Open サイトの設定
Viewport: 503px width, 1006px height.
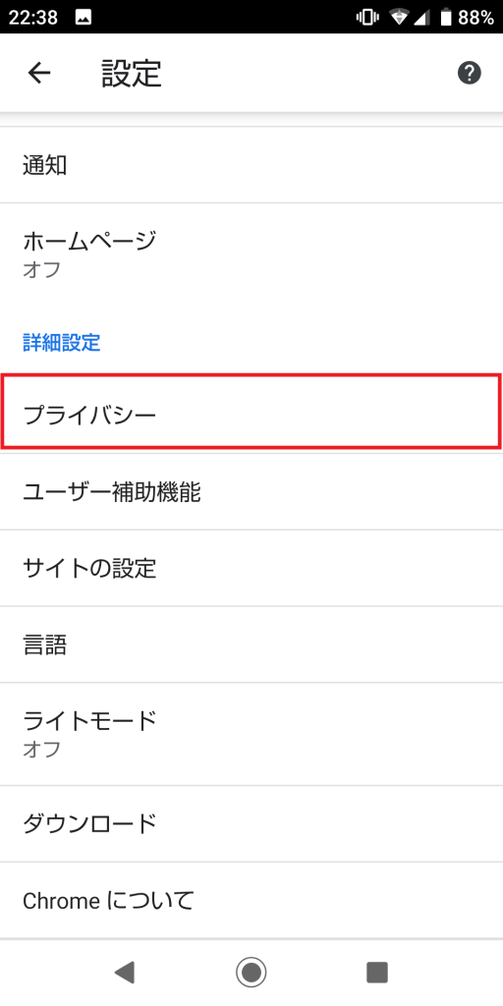(251, 568)
